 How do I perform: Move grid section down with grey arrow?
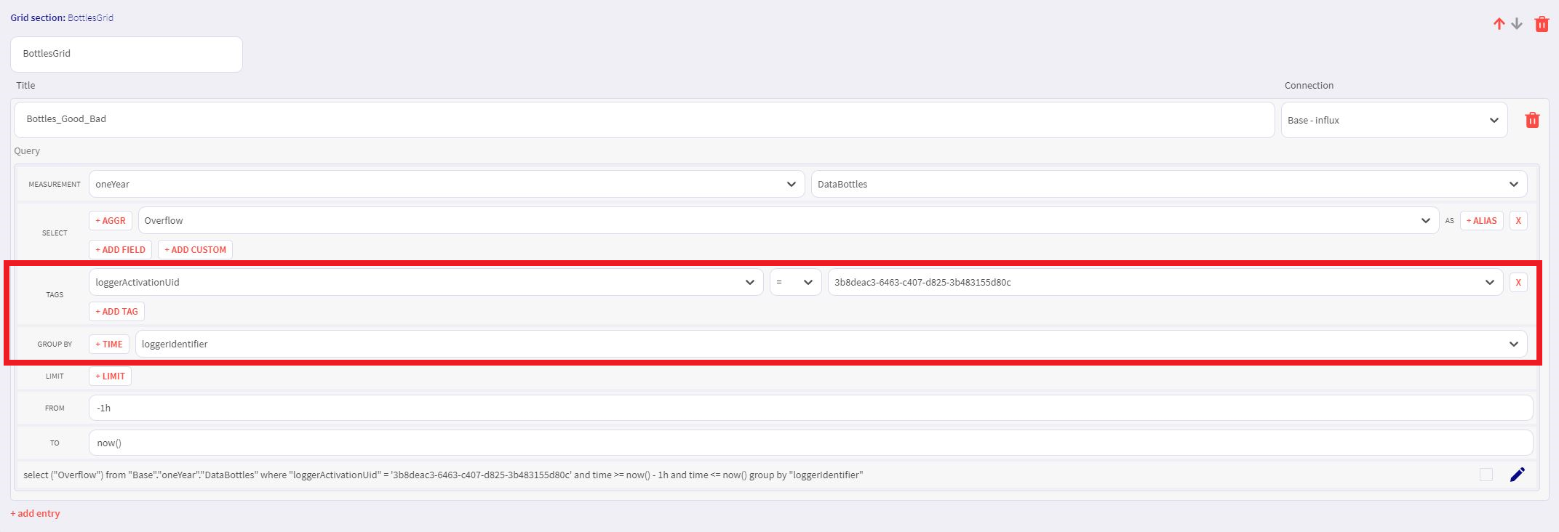coord(1517,24)
